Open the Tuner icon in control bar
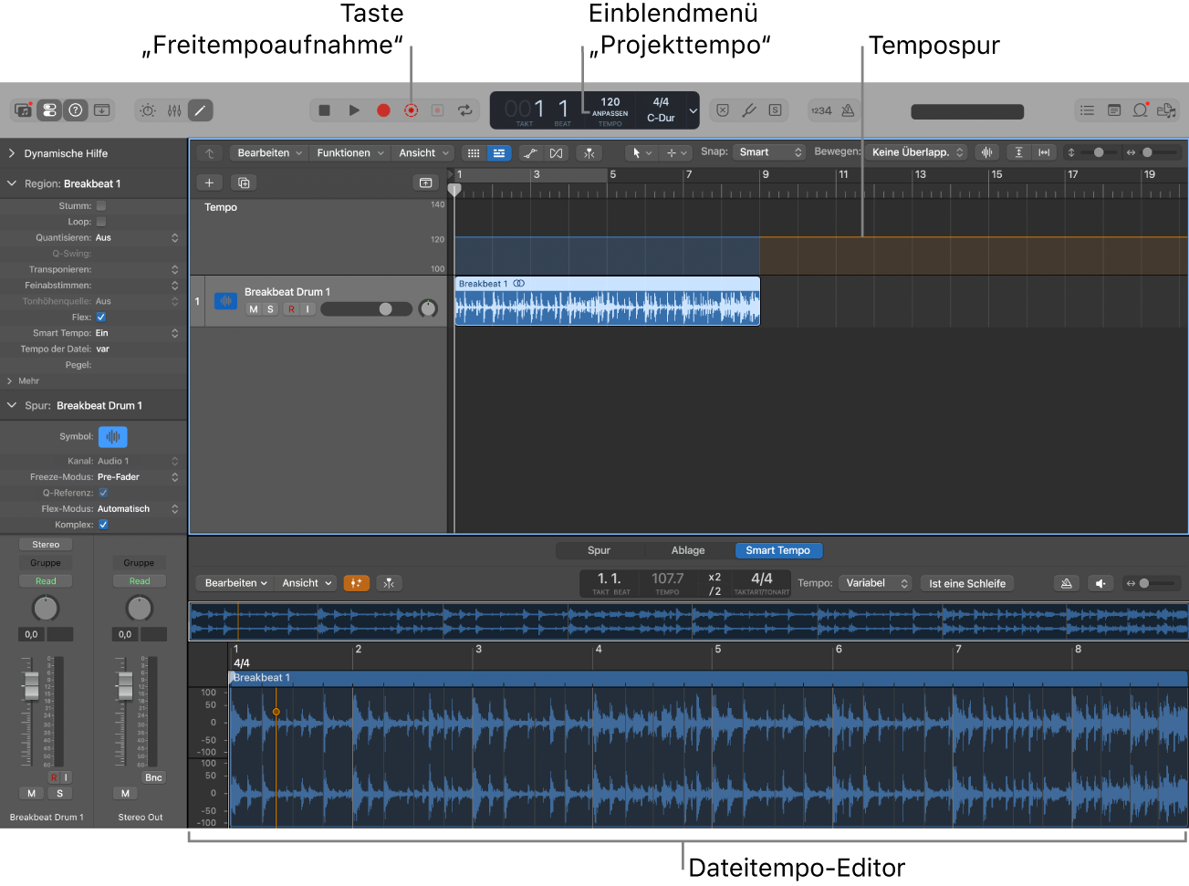This screenshot has width=1189, height=886. tap(749, 110)
